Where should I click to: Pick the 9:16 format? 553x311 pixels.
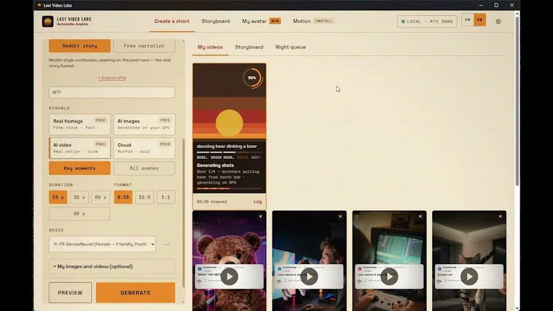click(123, 197)
